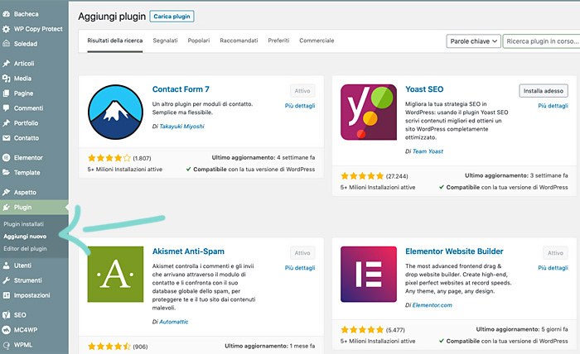The width and height of the screenshot is (580, 354).
Task: Open author link Automattic
Action: click(x=174, y=322)
